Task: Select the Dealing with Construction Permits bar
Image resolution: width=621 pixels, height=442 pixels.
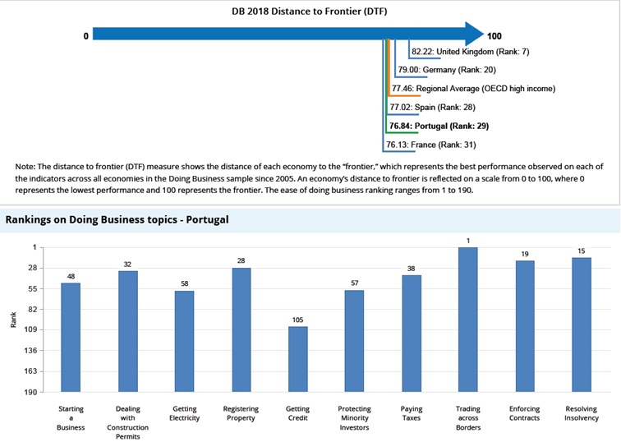Action: pyautogui.click(x=127, y=330)
